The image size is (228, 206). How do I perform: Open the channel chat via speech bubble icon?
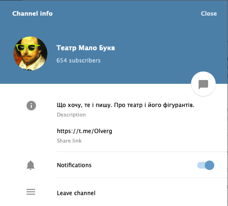tap(203, 84)
